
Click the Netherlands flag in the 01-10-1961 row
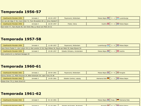click(108, 100)
